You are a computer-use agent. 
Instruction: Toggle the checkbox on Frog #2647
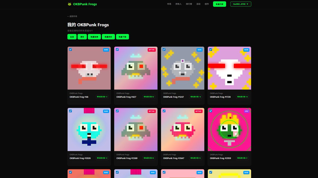coord(164,111)
